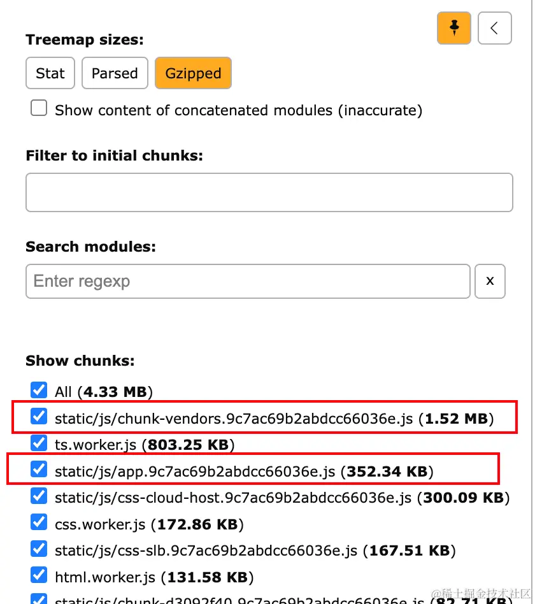Click the static/js/app file name label
The width and height of the screenshot is (535, 604).
(194, 471)
